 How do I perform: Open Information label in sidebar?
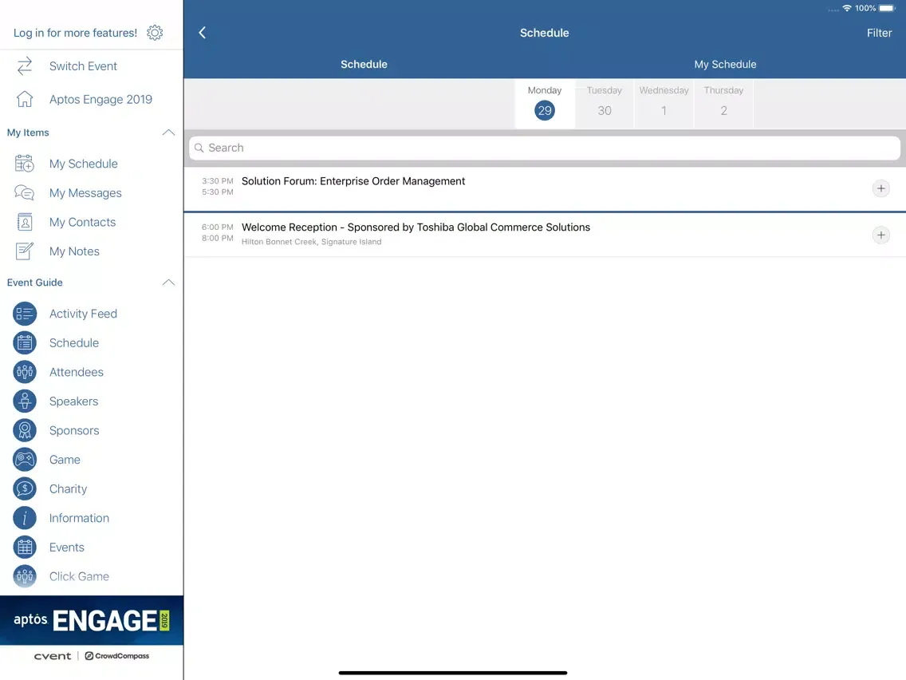point(79,518)
